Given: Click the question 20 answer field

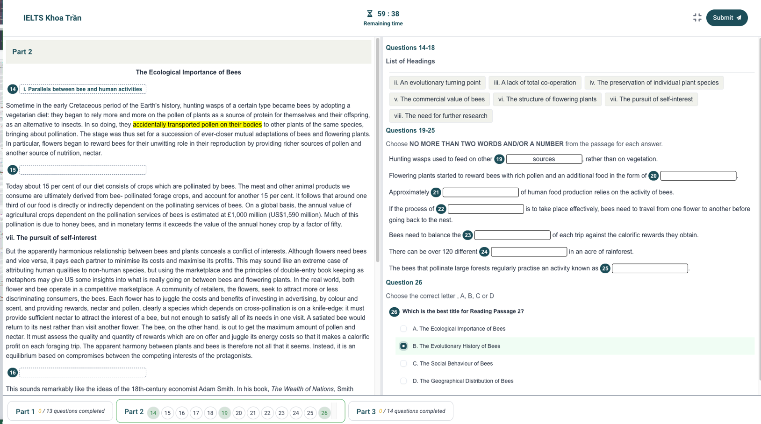Looking at the screenshot, I should (698, 176).
